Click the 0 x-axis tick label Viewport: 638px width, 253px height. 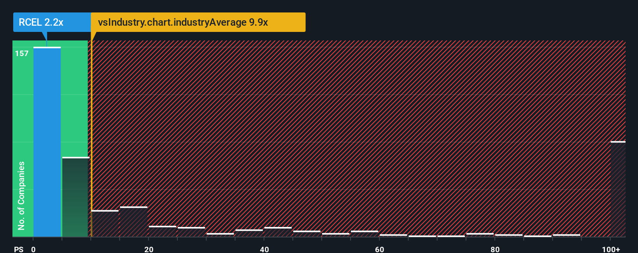(33, 249)
